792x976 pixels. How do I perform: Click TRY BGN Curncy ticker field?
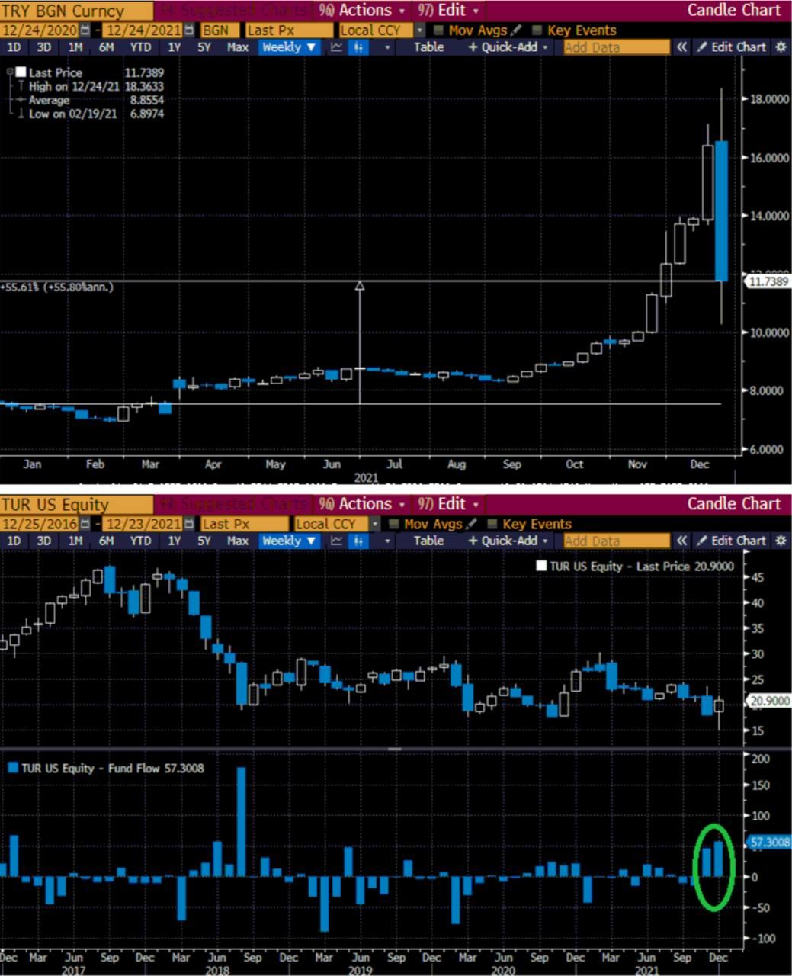click(75, 11)
